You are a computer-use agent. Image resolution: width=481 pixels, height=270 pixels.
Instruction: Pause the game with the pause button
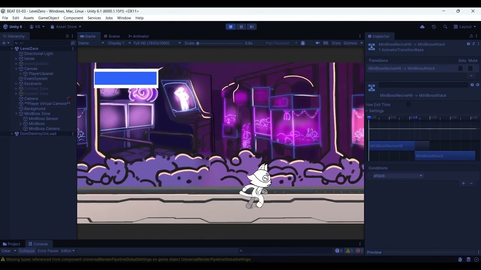[x=241, y=27]
